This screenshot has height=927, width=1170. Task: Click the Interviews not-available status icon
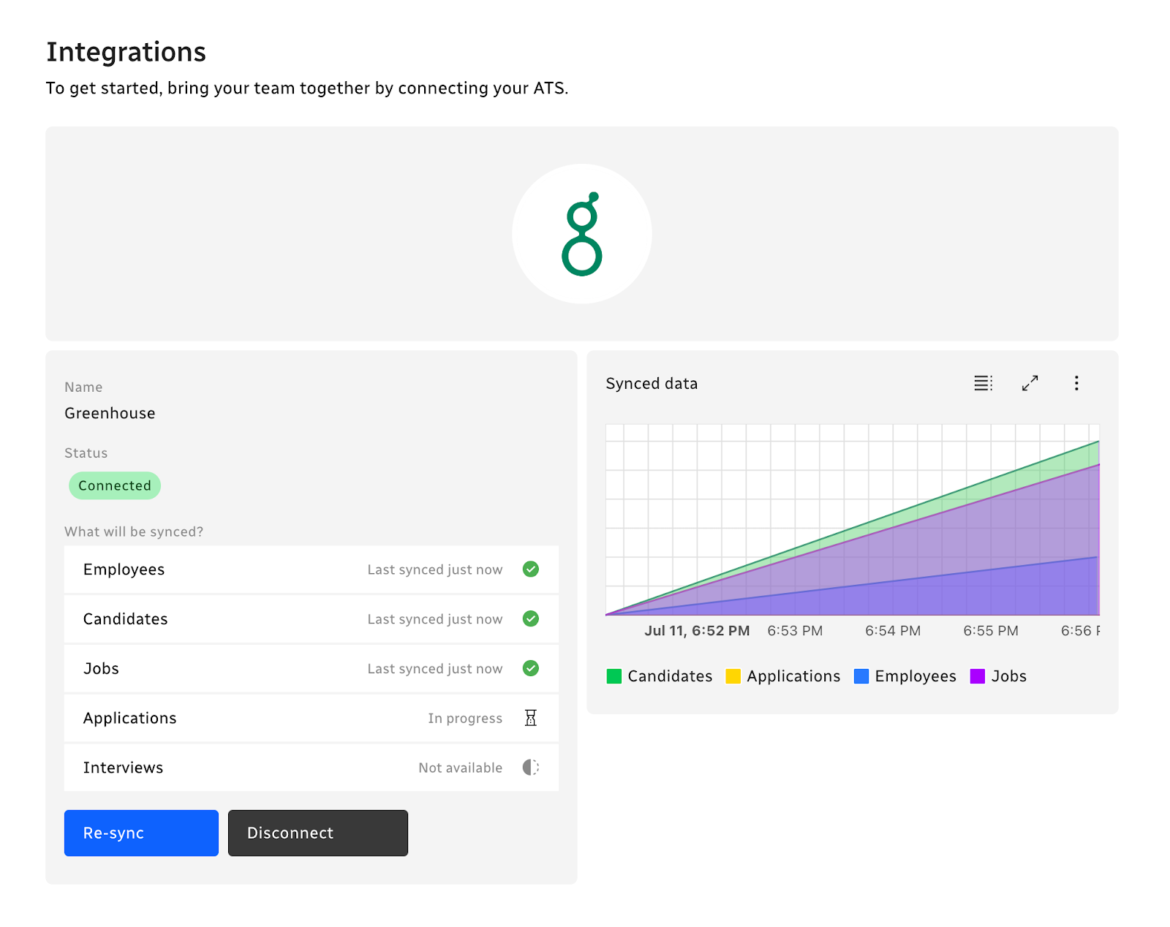[x=531, y=767]
